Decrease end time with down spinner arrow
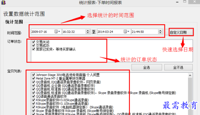This screenshot has height=115, width=200. point(160,33)
